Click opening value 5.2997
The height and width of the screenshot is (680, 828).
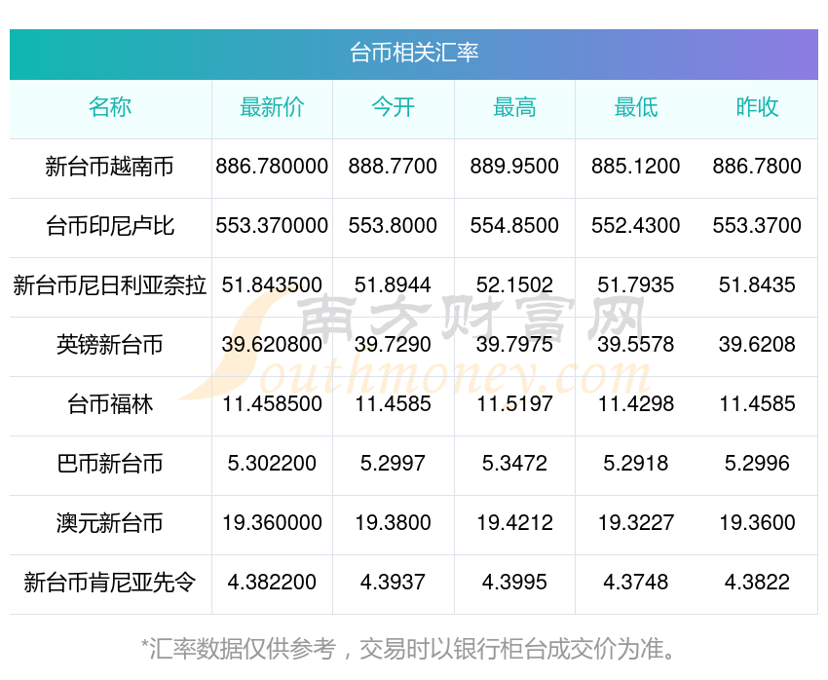393,464
